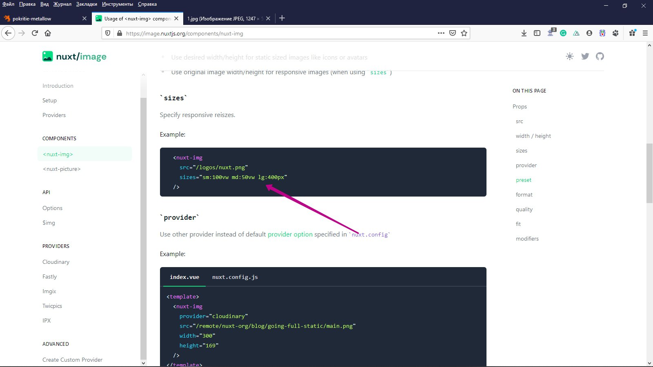Open the Grammarly extension
653x367 pixels.
click(563, 33)
